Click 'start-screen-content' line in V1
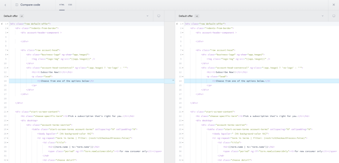 click(x=38, y=111)
